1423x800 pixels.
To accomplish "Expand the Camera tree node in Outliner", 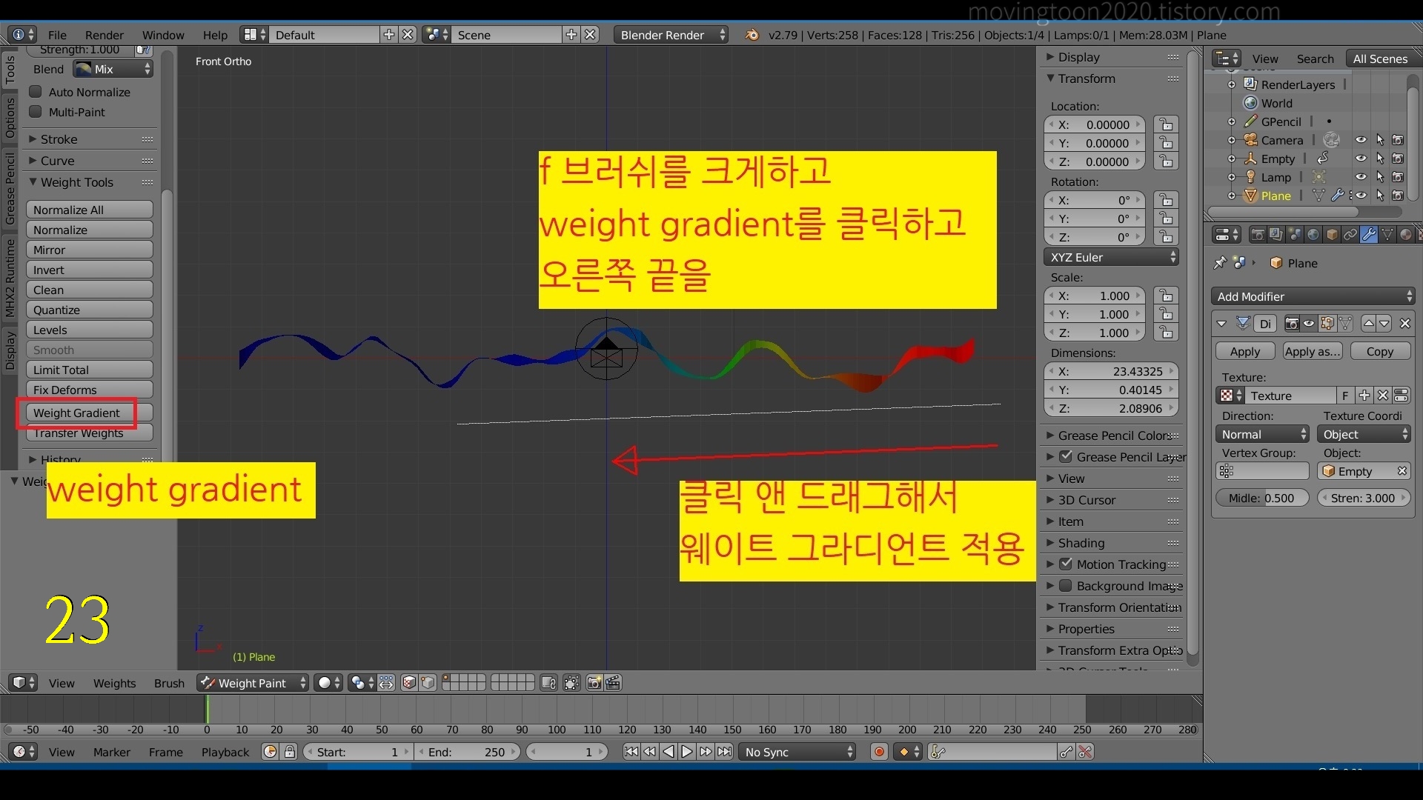I will (1231, 140).
